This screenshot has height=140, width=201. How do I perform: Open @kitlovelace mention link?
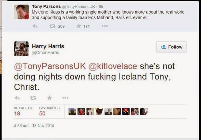[113, 66]
